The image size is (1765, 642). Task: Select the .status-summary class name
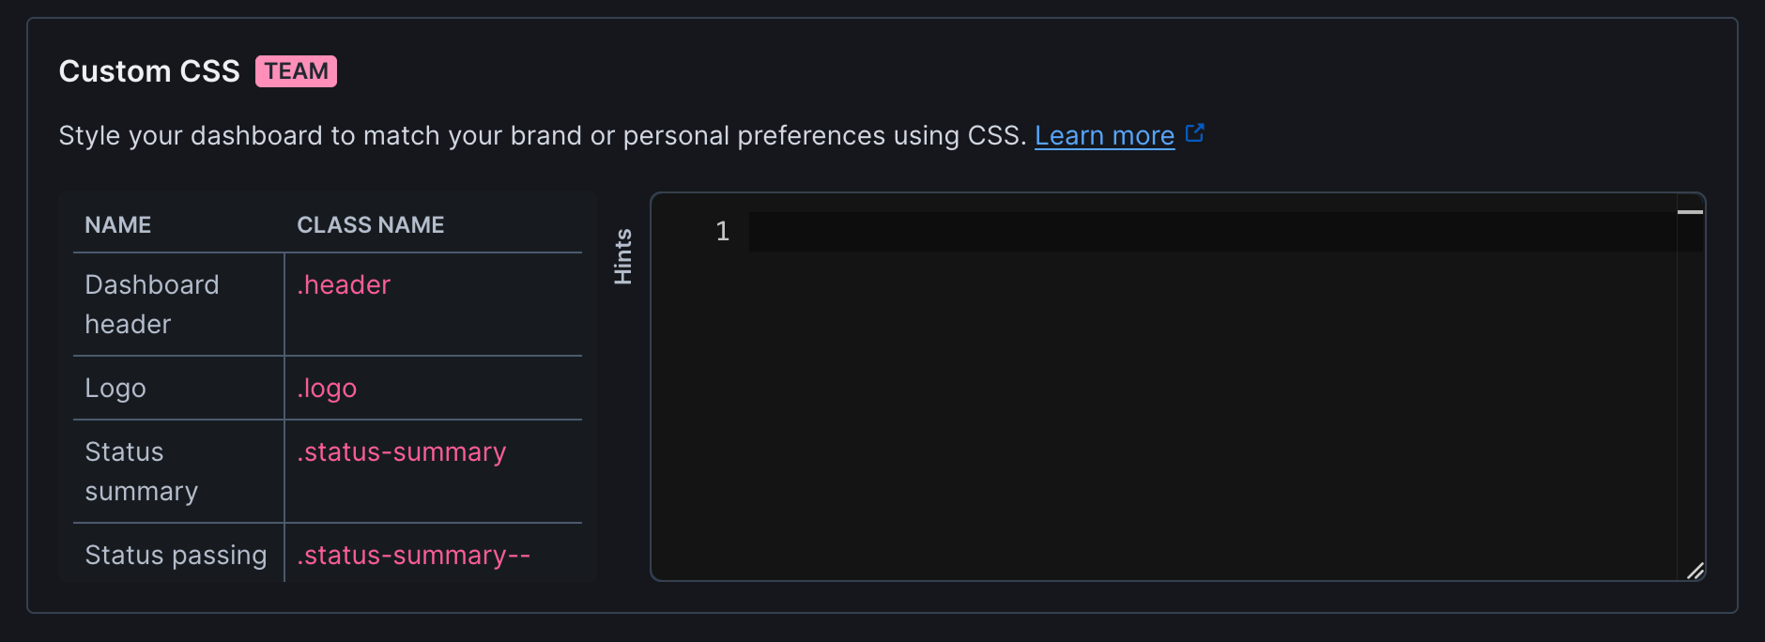tap(401, 451)
